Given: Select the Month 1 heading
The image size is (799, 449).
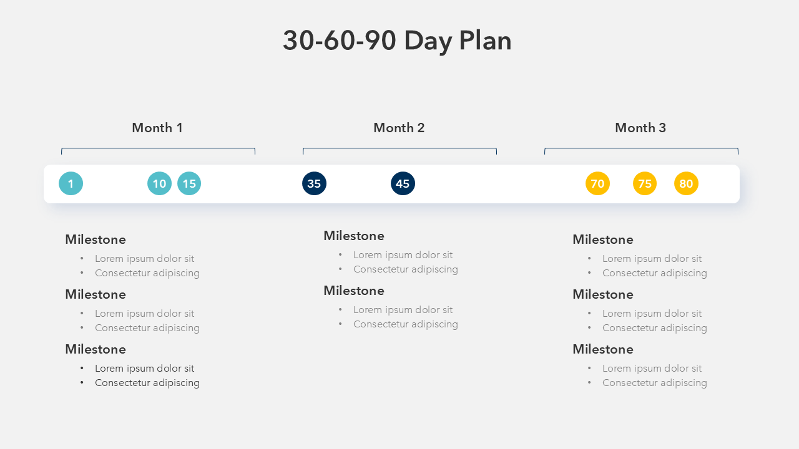Looking at the screenshot, I should 157,128.
